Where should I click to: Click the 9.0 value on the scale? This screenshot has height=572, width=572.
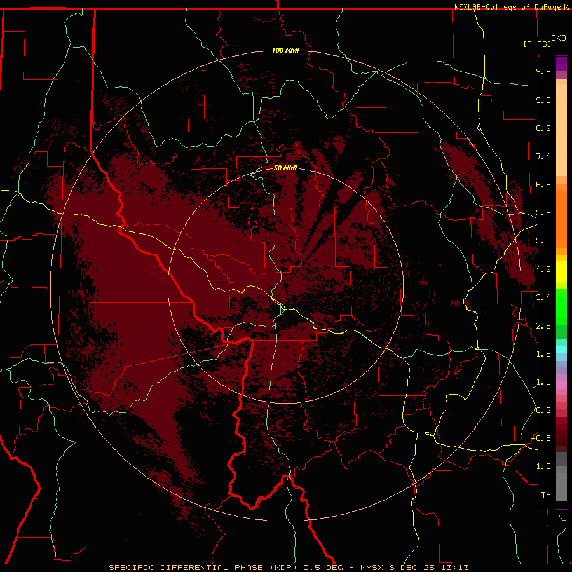pos(543,100)
